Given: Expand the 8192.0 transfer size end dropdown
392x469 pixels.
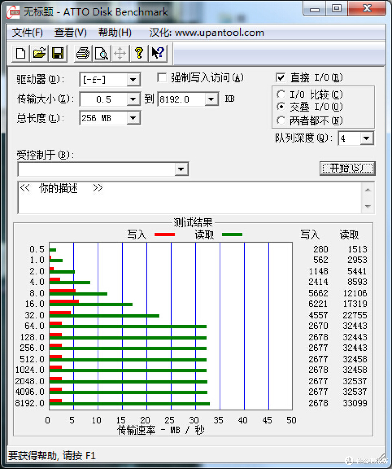Looking at the screenshot, I should pos(211,99).
